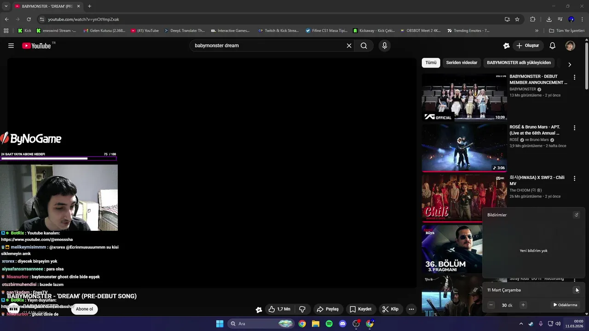This screenshot has width=589, height=331.
Task: Open the YouTube hamburger guide menu
Action: (11, 46)
